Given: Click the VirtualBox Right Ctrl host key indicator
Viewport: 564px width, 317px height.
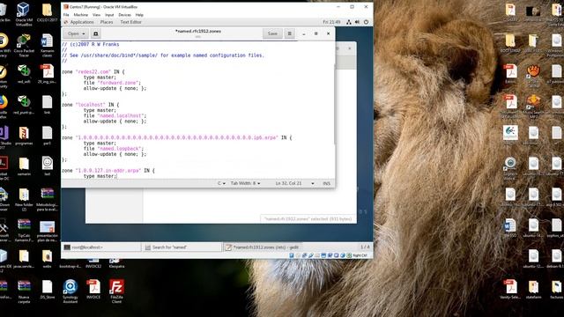Looking at the screenshot, I should click(360, 255).
